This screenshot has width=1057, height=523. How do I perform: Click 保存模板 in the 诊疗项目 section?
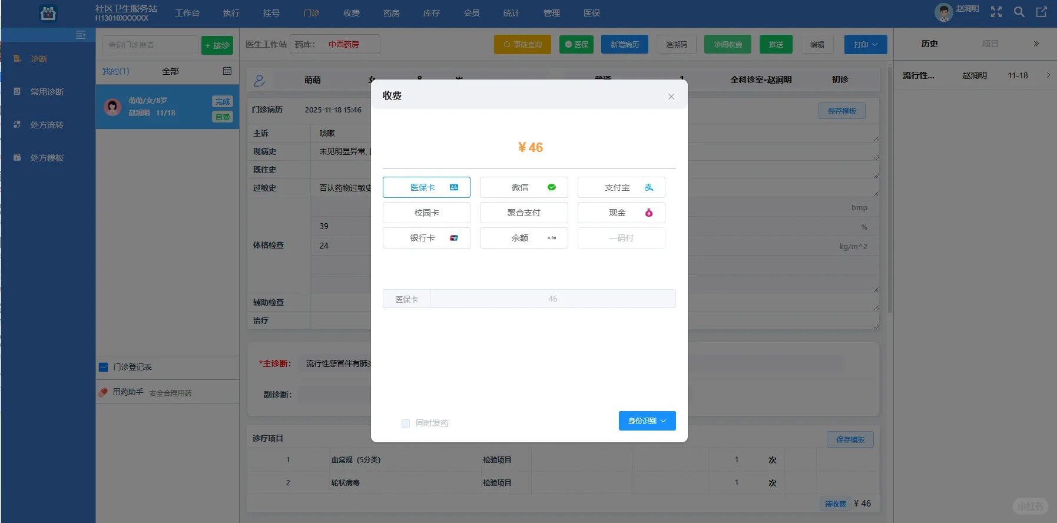pos(850,440)
